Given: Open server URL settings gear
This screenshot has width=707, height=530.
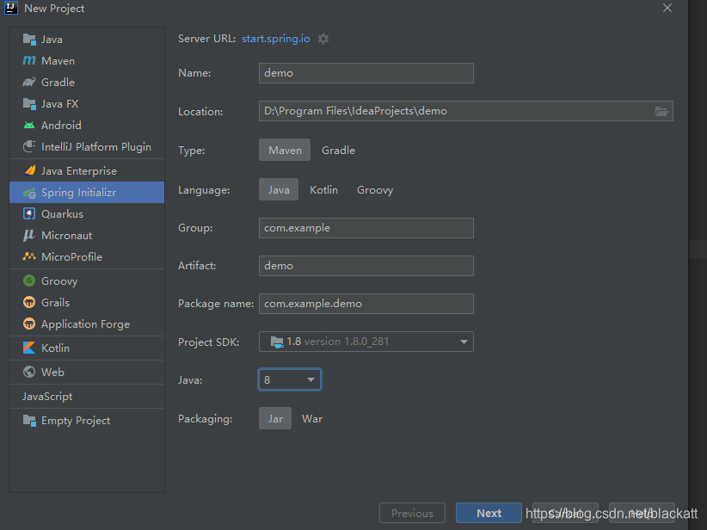Looking at the screenshot, I should pos(323,39).
